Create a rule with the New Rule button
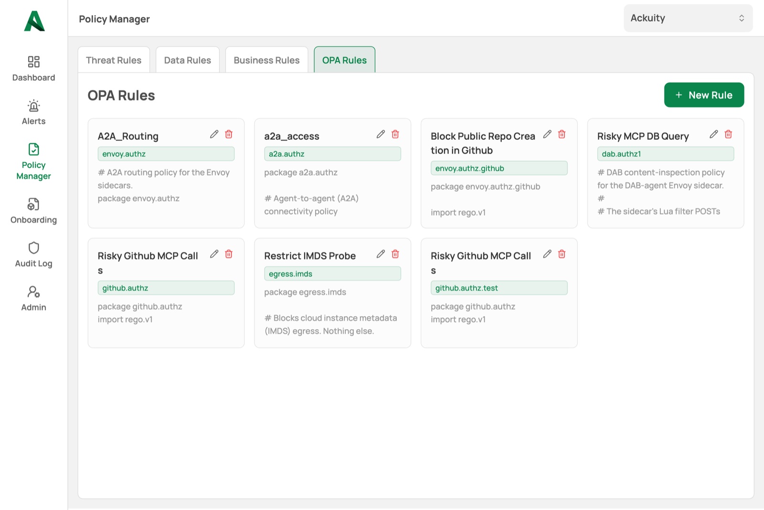The image size is (764, 510). (x=704, y=95)
